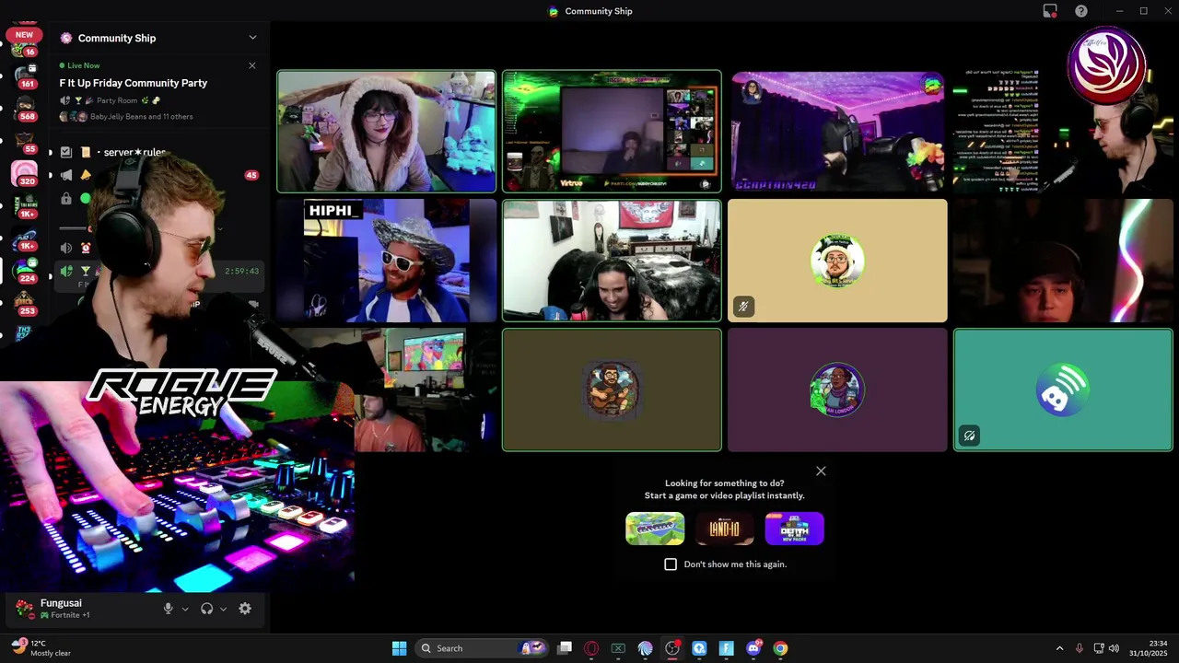This screenshot has width=1179, height=663.
Task: Open the Windows Start menu
Action: click(x=399, y=648)
